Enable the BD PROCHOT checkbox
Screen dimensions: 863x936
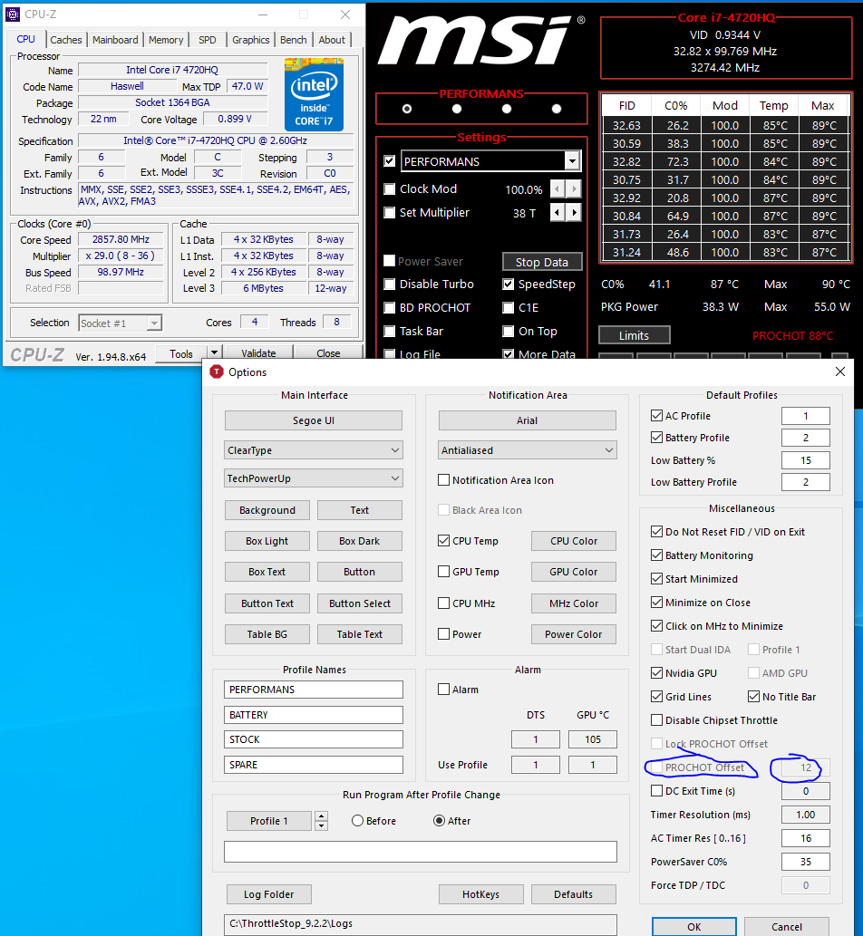coord(390,307)
